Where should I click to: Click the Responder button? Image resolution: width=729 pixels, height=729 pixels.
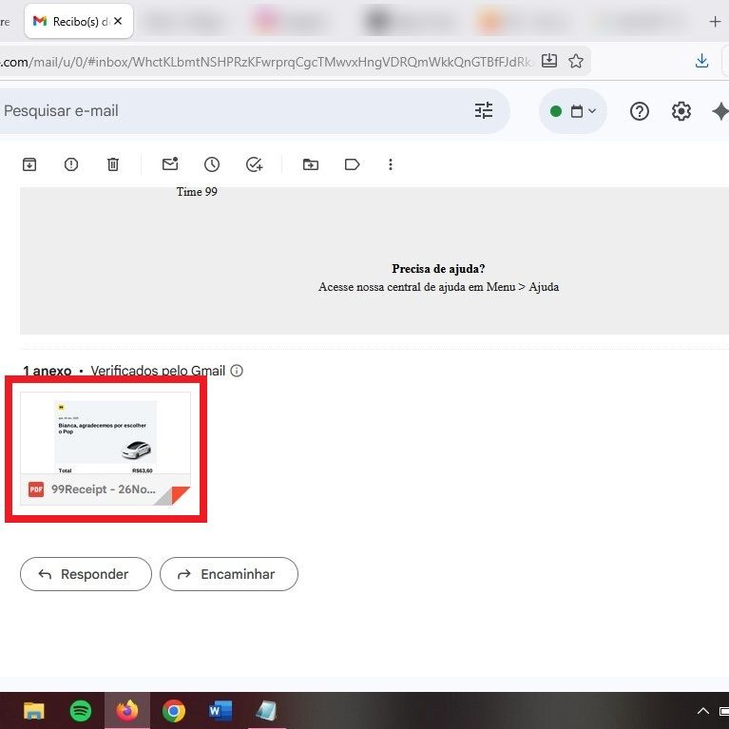click(x=86, y=574)
